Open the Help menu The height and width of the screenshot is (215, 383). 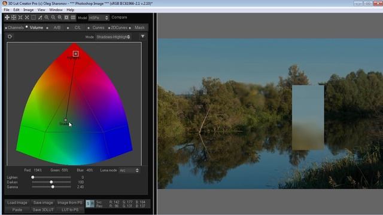click(x=71, y=10)
